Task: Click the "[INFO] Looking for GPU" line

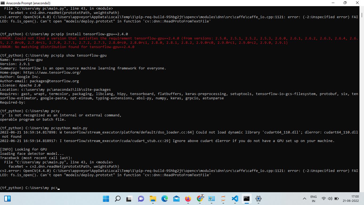Action: pos(23,149)
